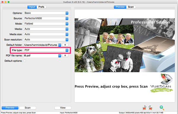Rotate the image right using the rotate icon
178x114 pixels.
150,108
